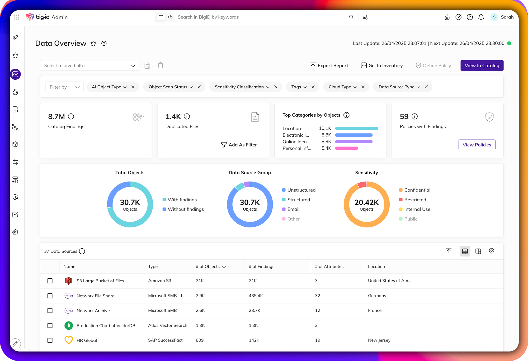Open the help question mark icon
This screenshot has height=361, width=528.
click(470, 17)
